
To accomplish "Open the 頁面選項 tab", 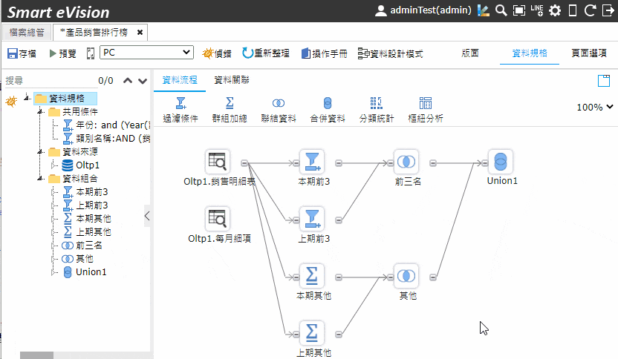I will pyautogui.click(x=589, y=53).
